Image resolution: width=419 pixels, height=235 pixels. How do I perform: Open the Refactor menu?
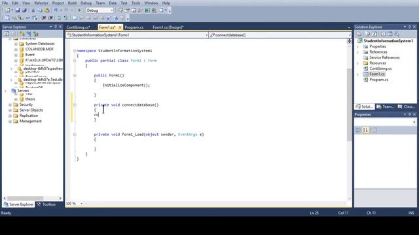(41, 3)
